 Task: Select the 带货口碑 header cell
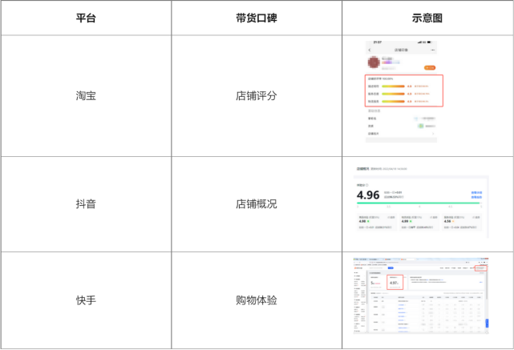point(257,18)
